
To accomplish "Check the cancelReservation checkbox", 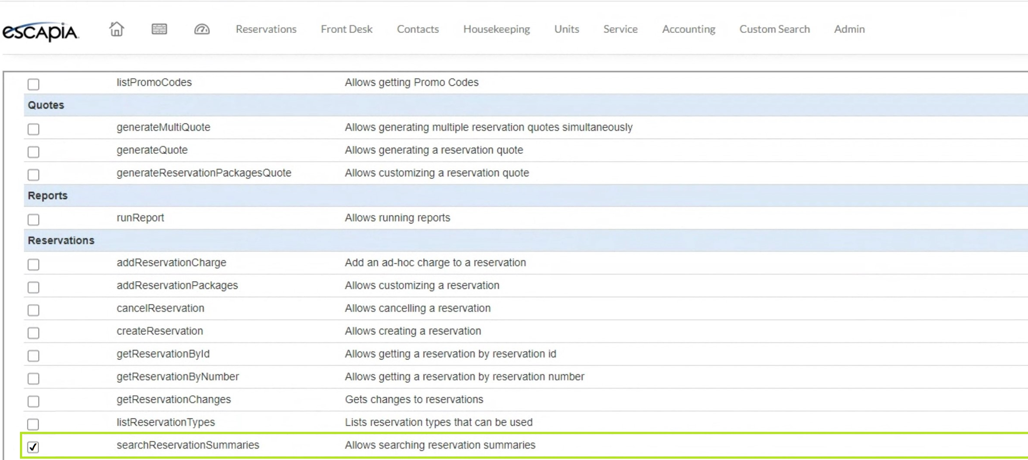I will click(33, 310).
